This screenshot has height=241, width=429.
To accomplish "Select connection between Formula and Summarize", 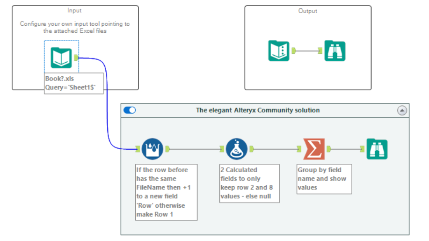I will click(275, 149).
